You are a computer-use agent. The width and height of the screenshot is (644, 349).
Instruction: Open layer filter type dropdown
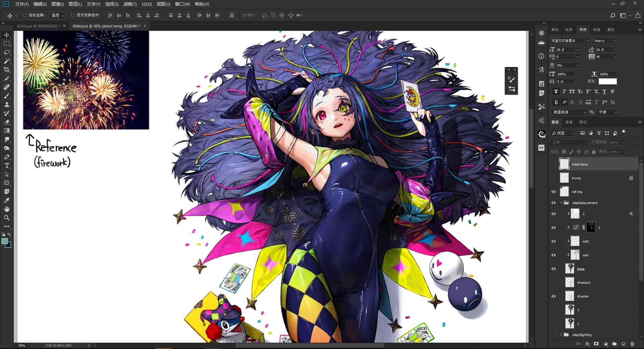click(563, 133)
